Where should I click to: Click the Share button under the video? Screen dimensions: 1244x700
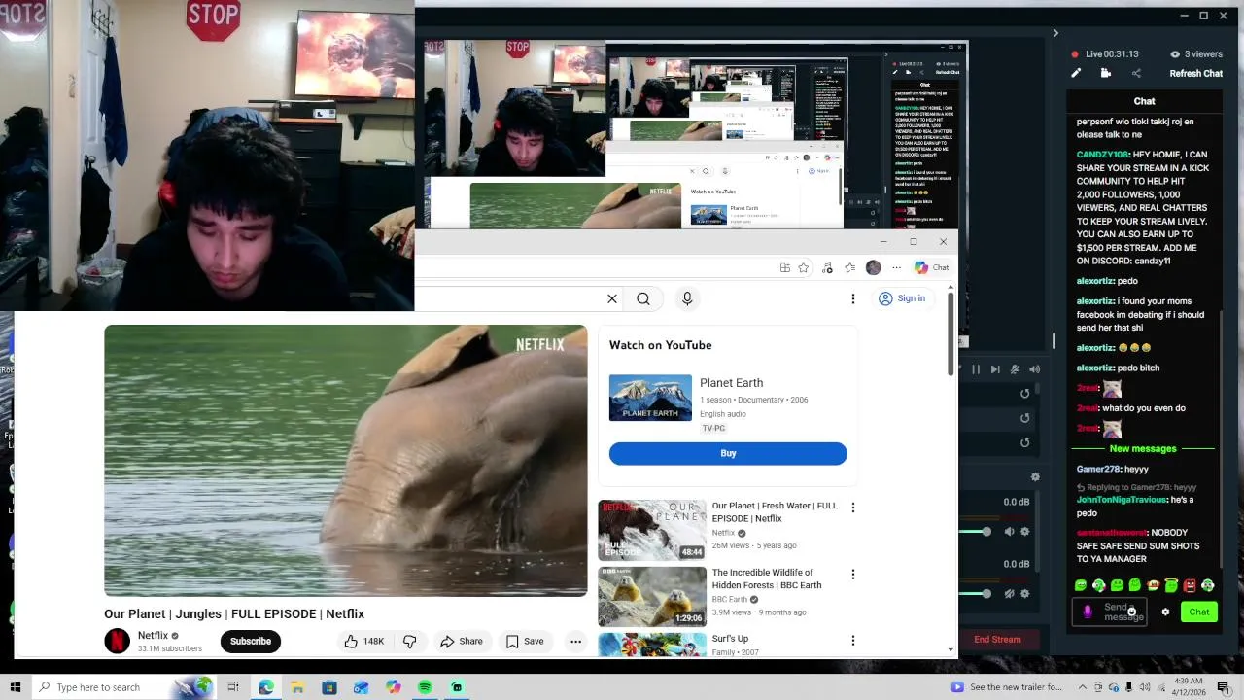(x=461, y=641)
